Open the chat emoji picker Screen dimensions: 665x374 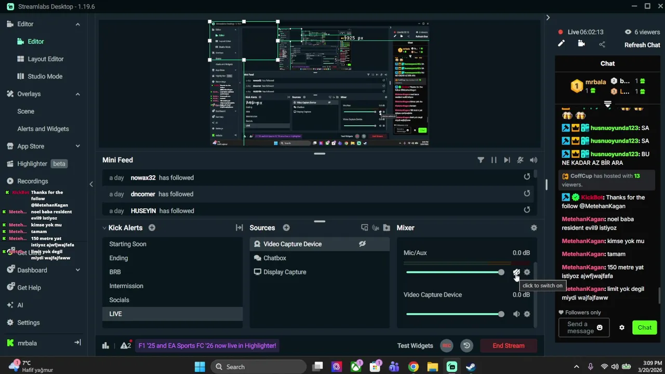click(x=600, y=328)
